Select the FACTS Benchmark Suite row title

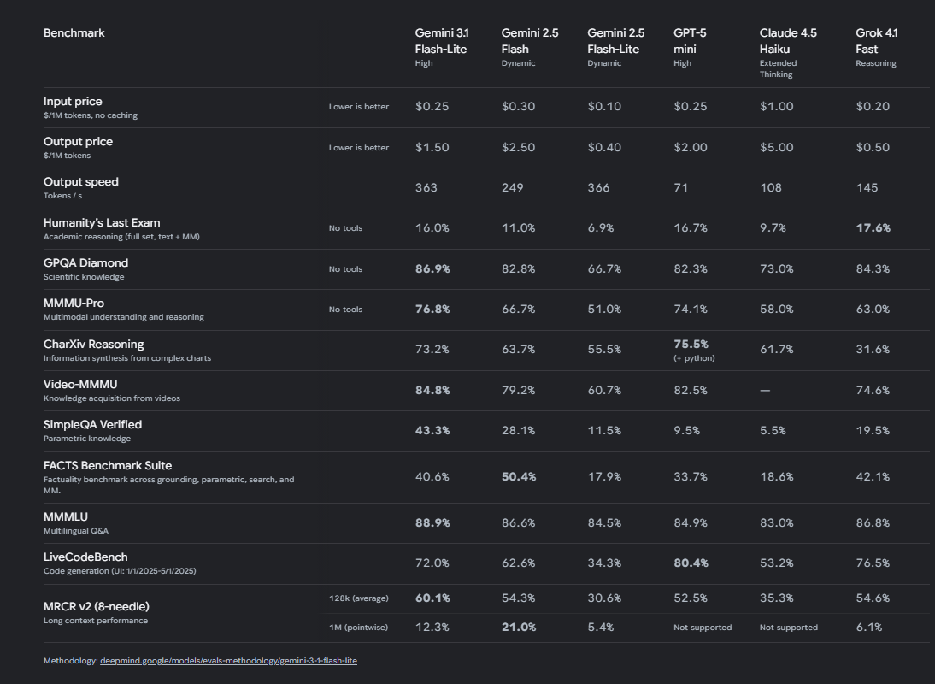[108, 465]
